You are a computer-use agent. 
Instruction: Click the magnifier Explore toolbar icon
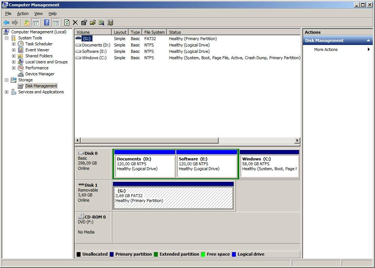click(101, 22)
